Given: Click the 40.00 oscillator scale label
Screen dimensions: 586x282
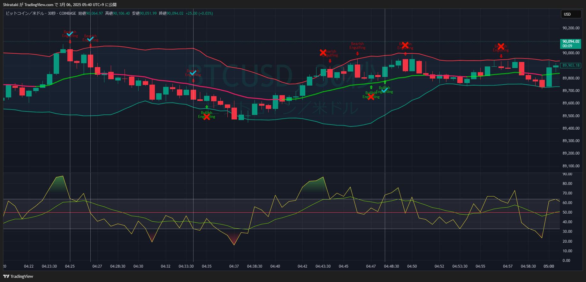Looking at the screenshot, I should point(567,222).
